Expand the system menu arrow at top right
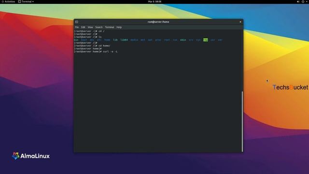The image size is (309, 174). point(307,1)
